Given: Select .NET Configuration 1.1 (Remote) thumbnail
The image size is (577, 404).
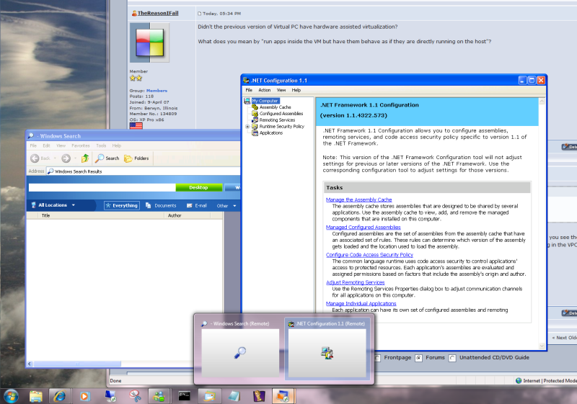Looking at the screenshot, I should [x=327, y=349].
